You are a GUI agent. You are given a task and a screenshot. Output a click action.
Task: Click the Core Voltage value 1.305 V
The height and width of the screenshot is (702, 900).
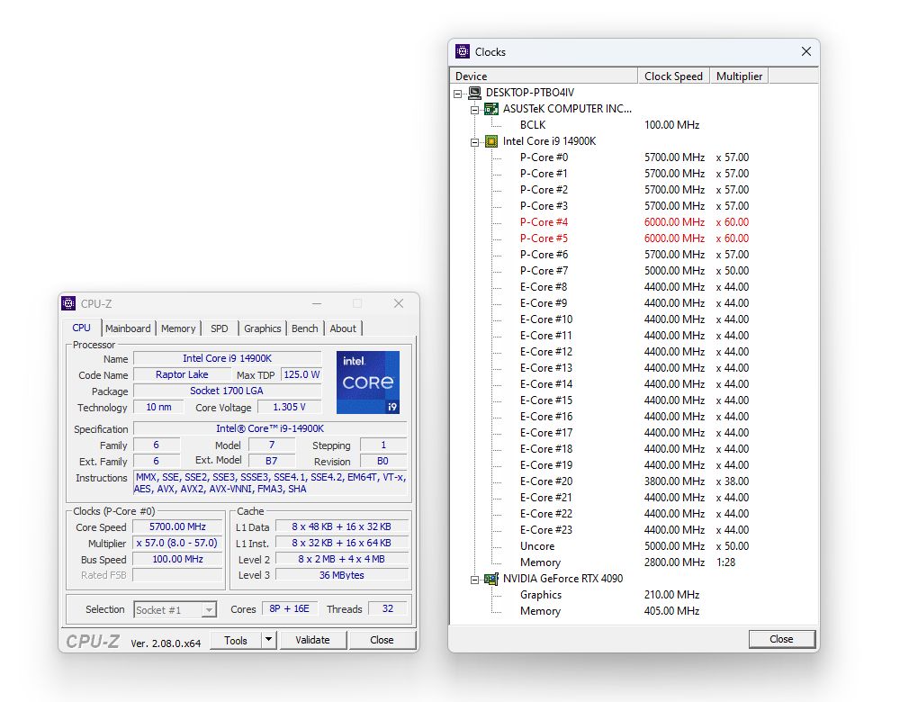tap(289, 407)
